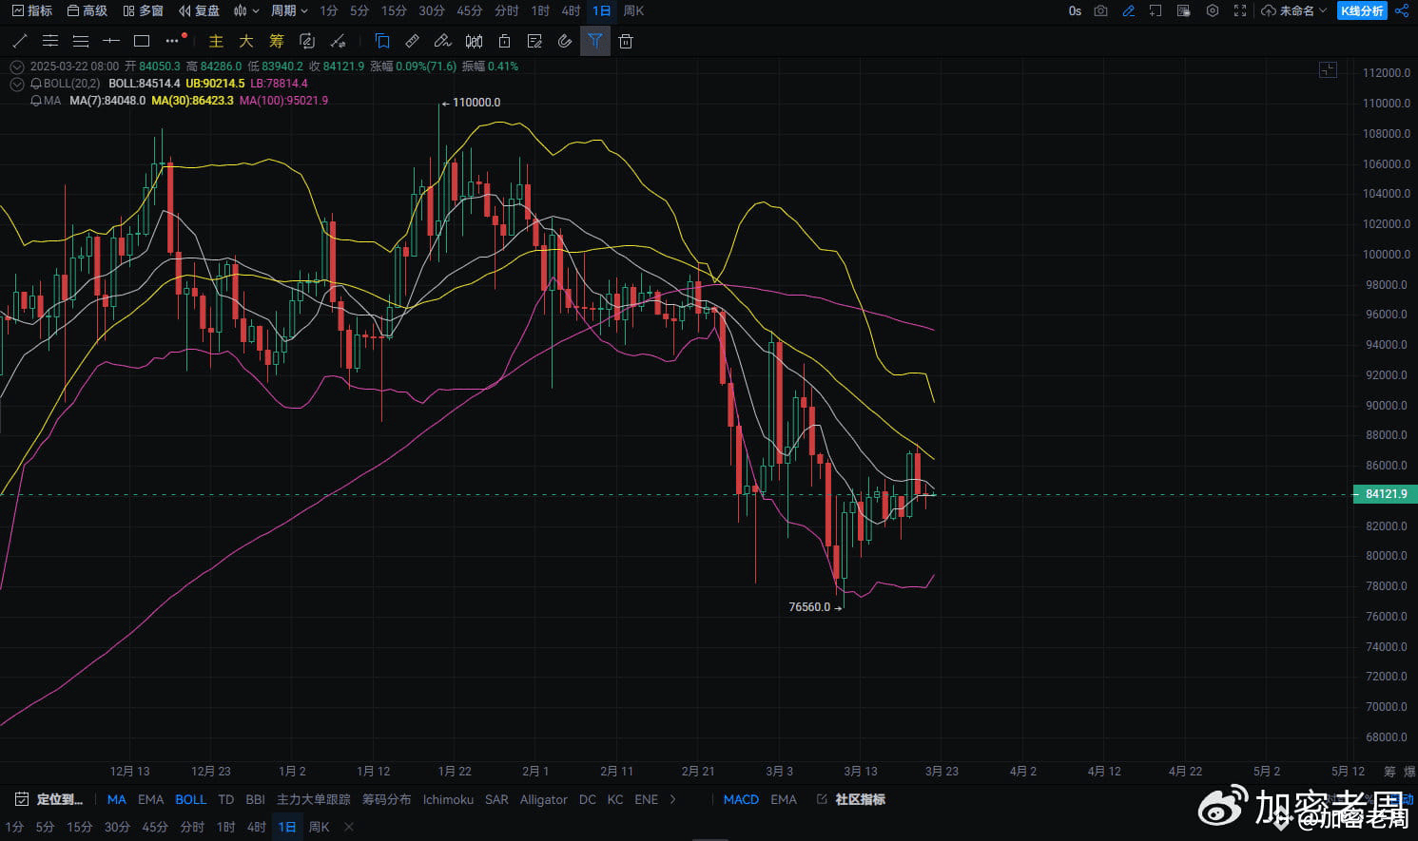Open 社区指标 community indicators

click(851, 799)
